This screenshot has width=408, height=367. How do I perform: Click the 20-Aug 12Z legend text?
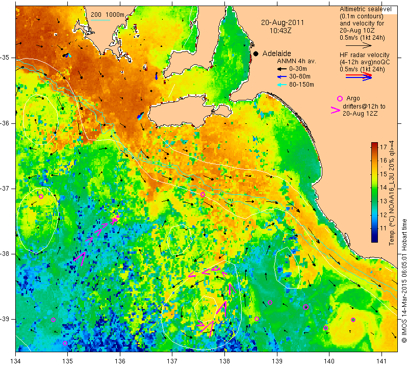pos(360,114)
